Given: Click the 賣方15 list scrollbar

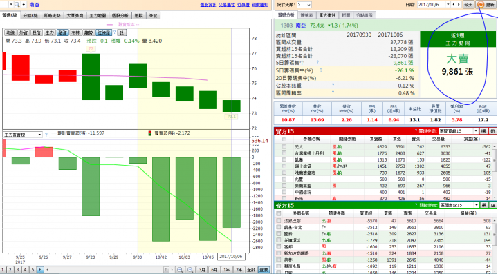Looking at the screenshot, I should click(x=494, y=245).
